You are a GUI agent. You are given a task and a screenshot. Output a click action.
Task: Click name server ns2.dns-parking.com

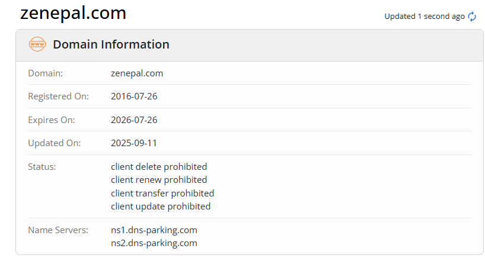154,243
